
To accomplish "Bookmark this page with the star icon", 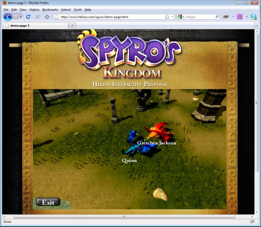I will [x=167, y=17].
